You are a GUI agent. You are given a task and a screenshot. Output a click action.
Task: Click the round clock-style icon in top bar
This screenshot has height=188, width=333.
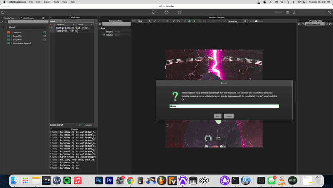pyautogui.click(x=153, y=12)
